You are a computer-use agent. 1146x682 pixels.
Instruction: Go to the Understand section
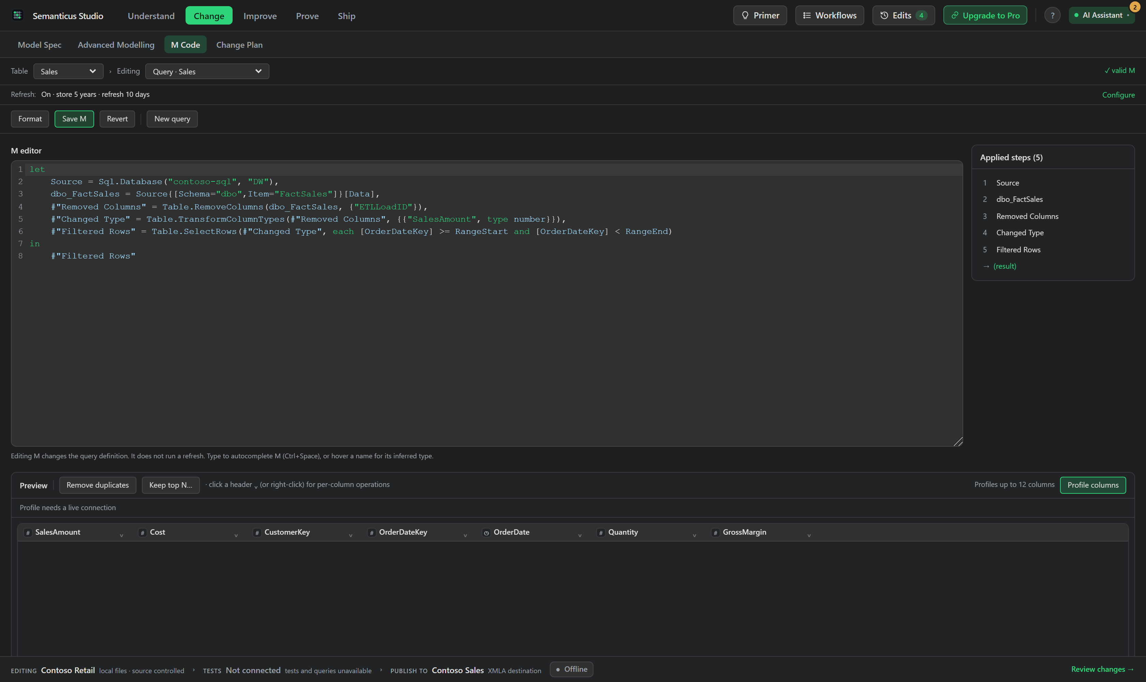(151, 16)
